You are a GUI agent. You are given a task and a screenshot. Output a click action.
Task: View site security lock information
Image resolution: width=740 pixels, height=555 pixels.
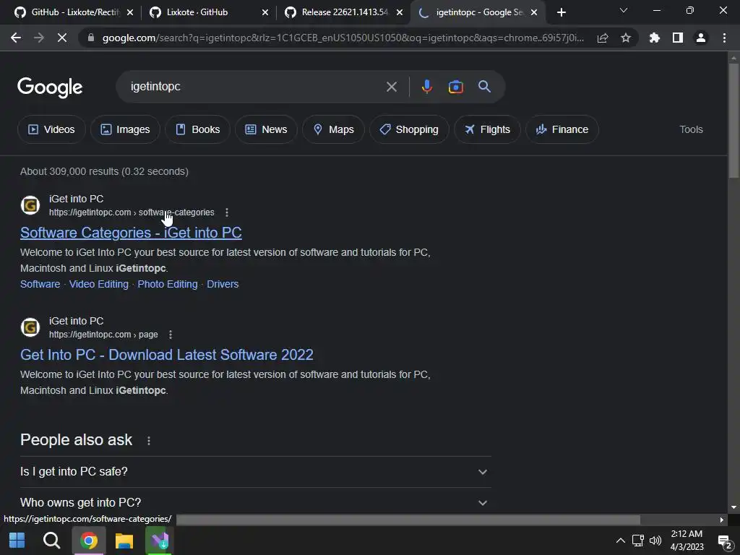pos(91,38)
